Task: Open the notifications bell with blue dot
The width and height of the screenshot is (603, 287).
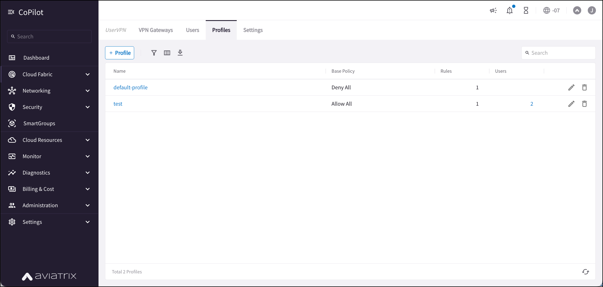Action: click(510, 10)
